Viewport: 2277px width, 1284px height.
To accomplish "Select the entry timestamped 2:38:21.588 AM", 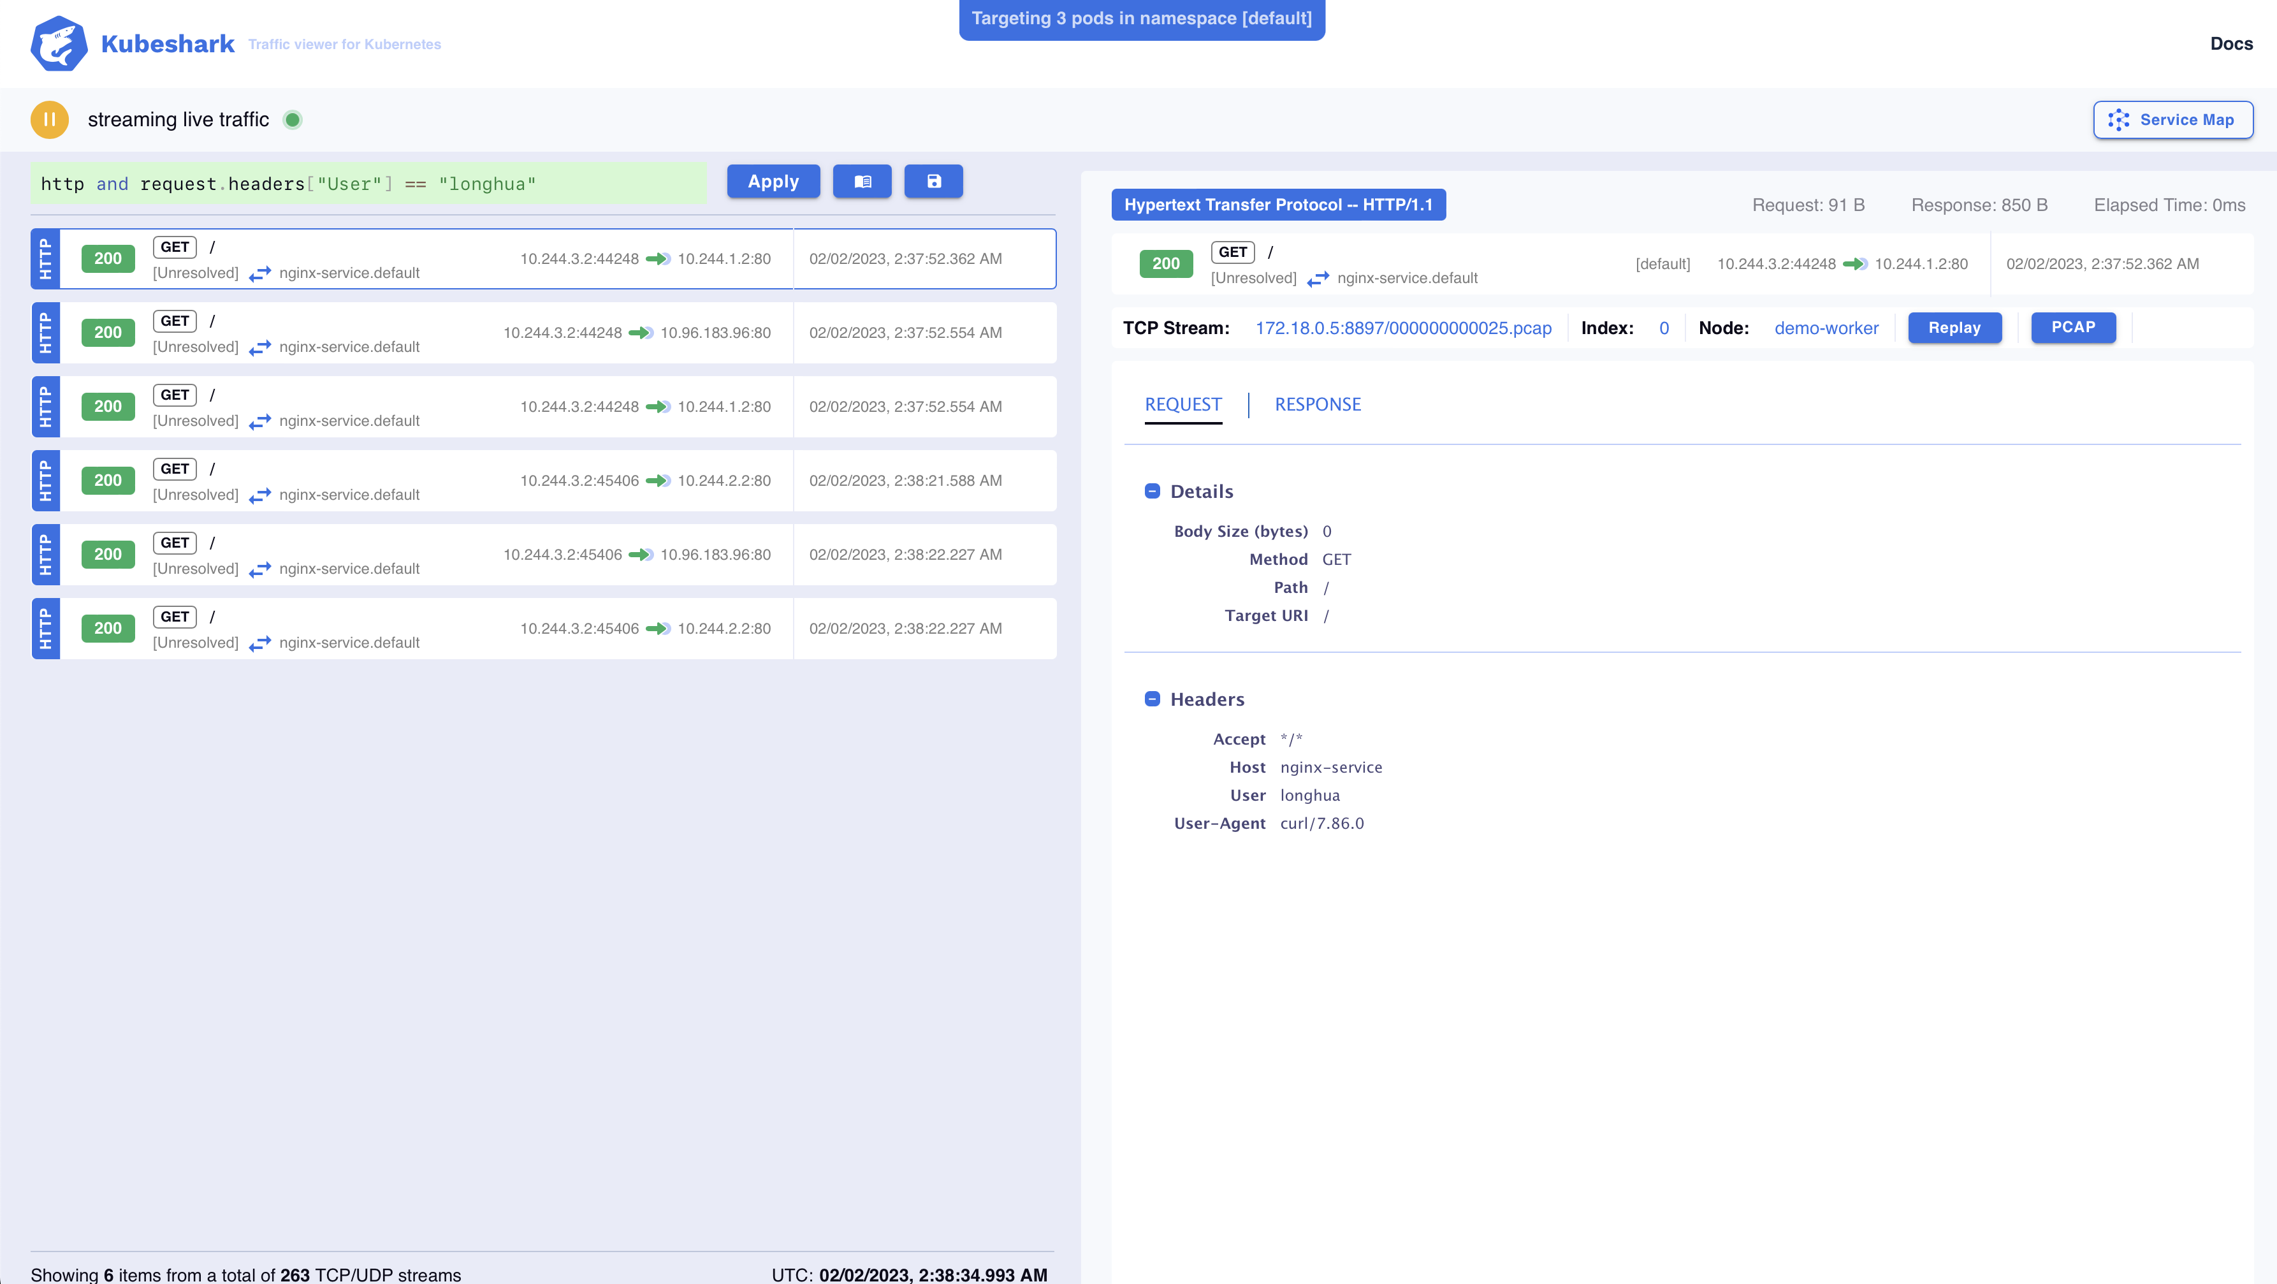I will click(x=544, y=480).
